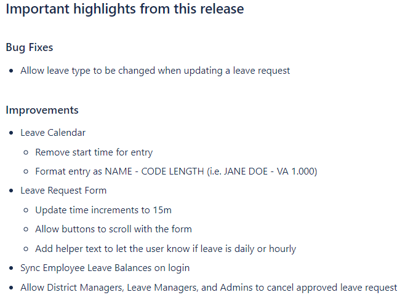Click 'Allow buttons to scroll with the form'

pos(113,229)
